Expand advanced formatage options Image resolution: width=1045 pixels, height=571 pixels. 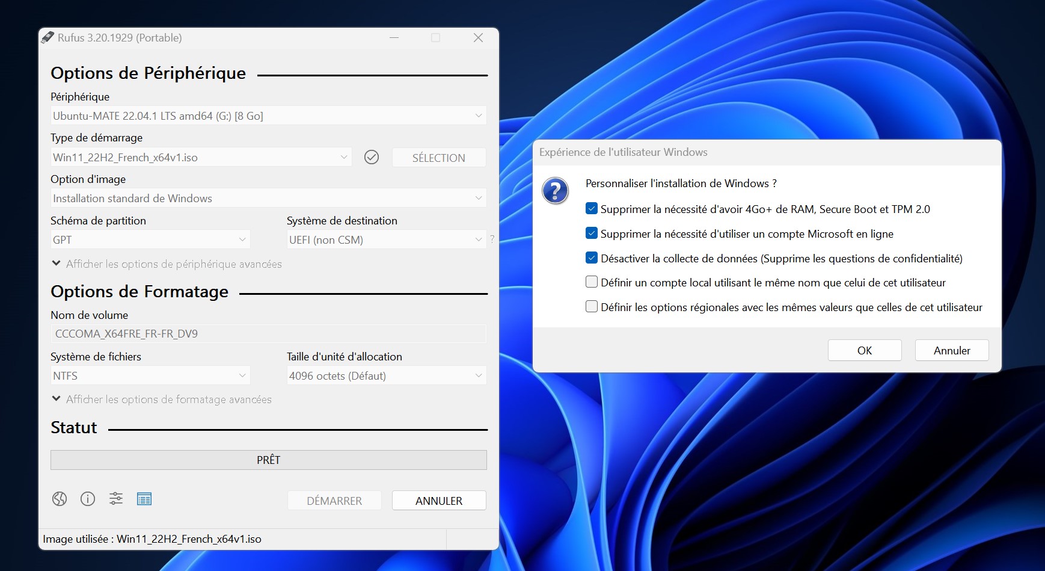click(x=162, y=399)
